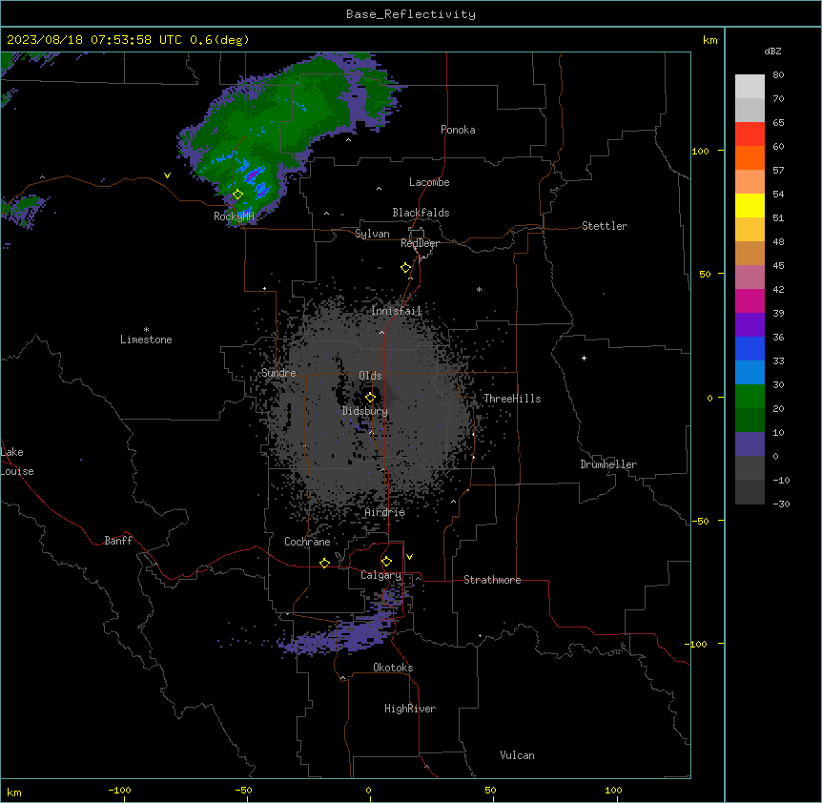Select the purple swatch between 39 and 36

(750, 325)
